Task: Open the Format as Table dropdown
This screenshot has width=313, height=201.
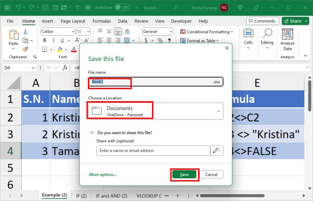Action: tap(199, 40)
